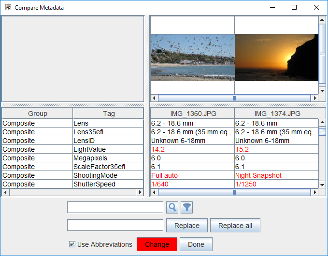Select the sunset thumbnail image

point(276,58)
